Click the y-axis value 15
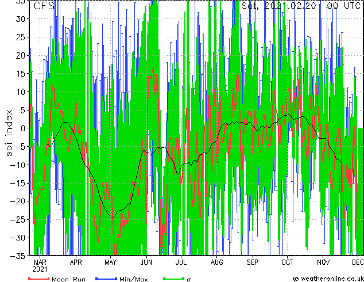 tap(21, 74)
